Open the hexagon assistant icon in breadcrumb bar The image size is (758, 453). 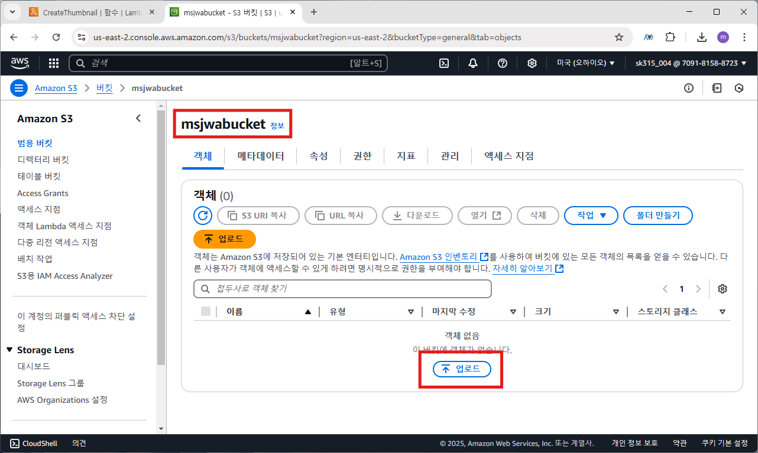(x=738, y=88)
